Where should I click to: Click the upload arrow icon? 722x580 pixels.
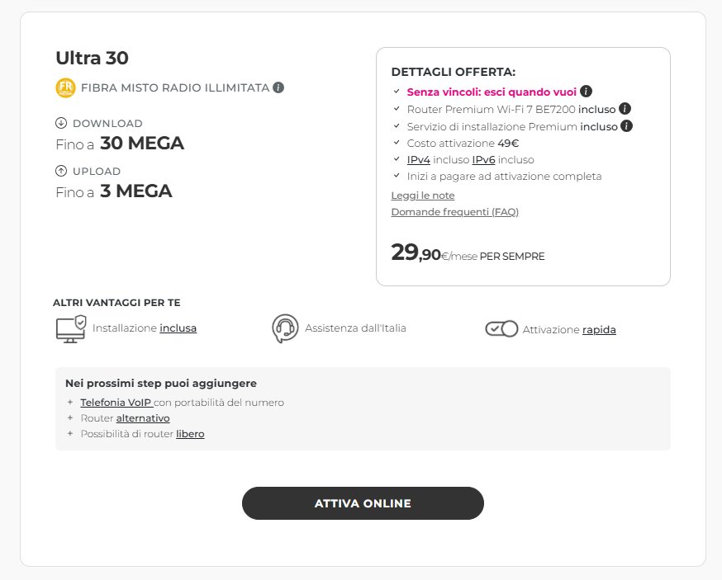[x=61, y=172]
